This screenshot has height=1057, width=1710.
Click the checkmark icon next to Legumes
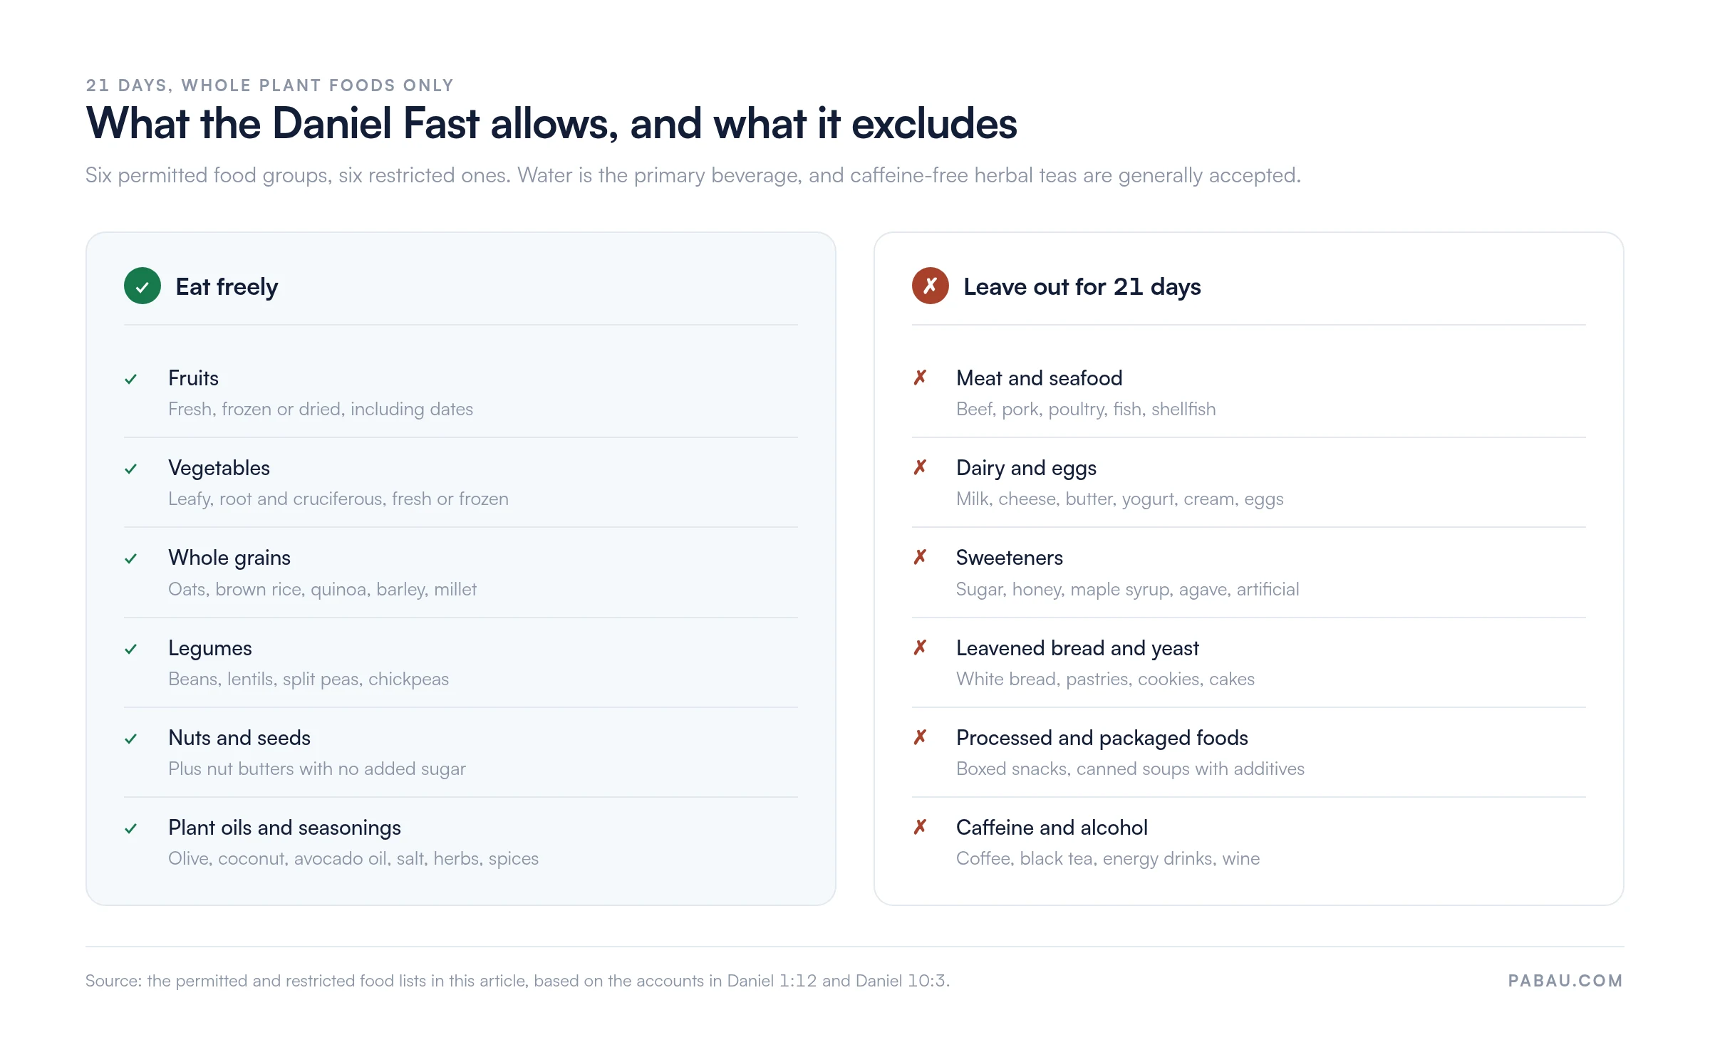pyautogui.click(x=131, y=649)
